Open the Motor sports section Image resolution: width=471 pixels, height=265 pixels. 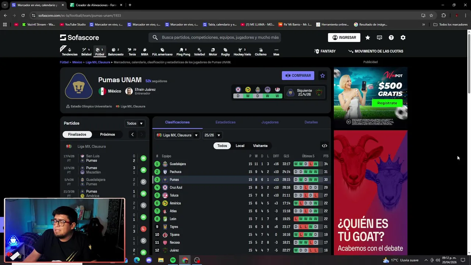pyautogui.click(x=213, y=52)
